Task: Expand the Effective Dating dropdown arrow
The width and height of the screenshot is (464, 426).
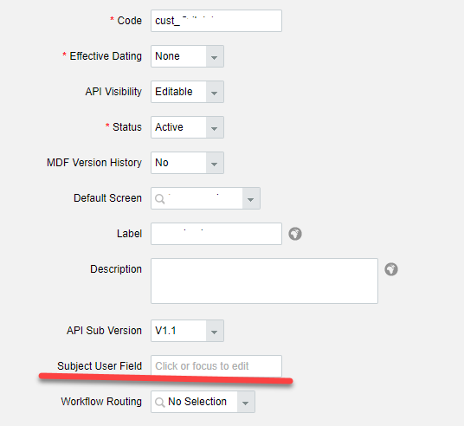Action: click(x=215, y=56)
